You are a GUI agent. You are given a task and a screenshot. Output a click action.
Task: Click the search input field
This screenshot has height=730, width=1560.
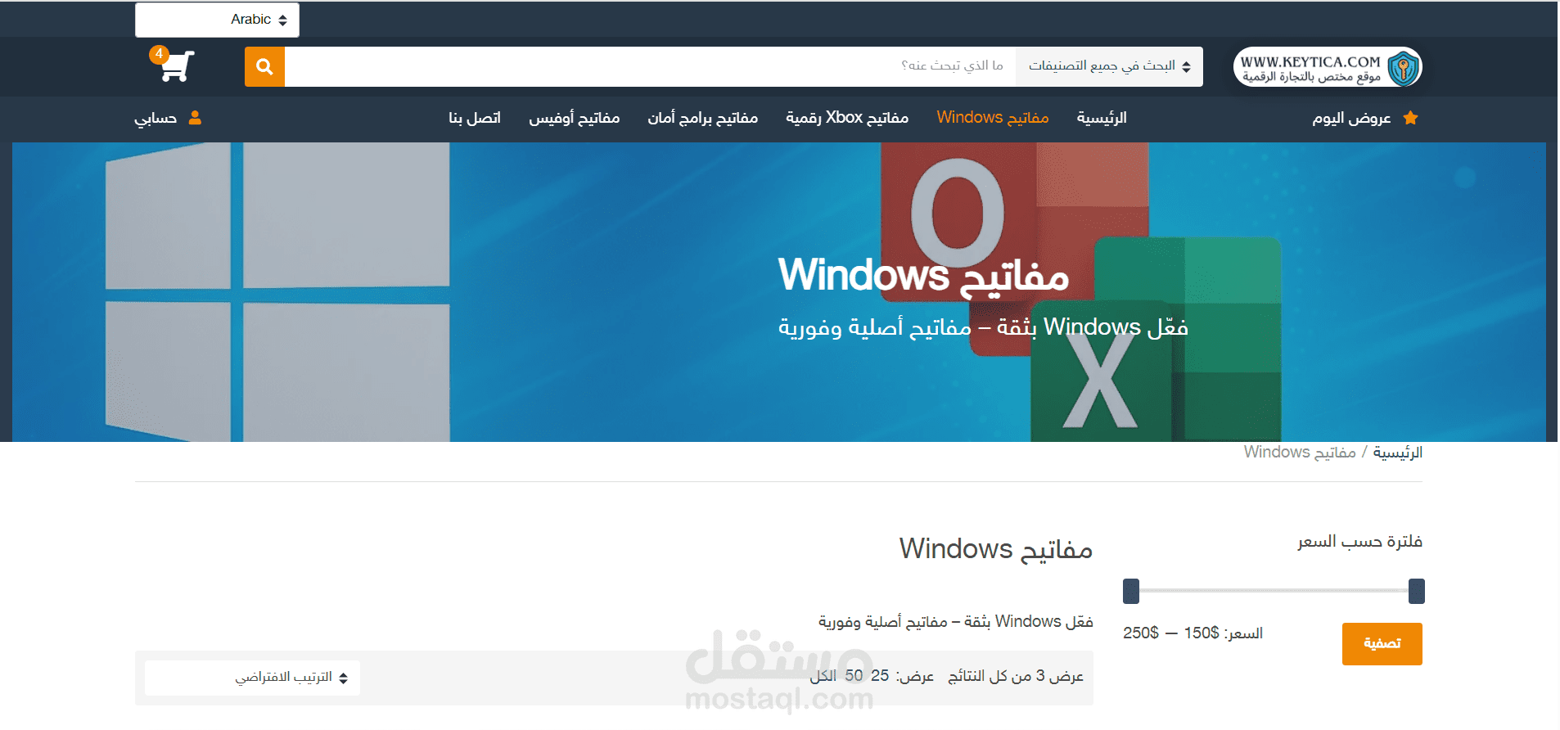(x=650, y=66)
